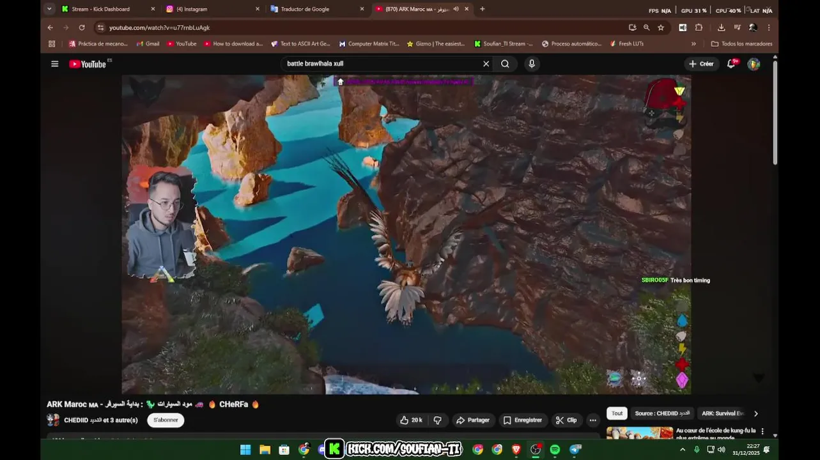The image size is (820, 460).
Task: Go to YouTube home via logo
Action: click(88, 64)
